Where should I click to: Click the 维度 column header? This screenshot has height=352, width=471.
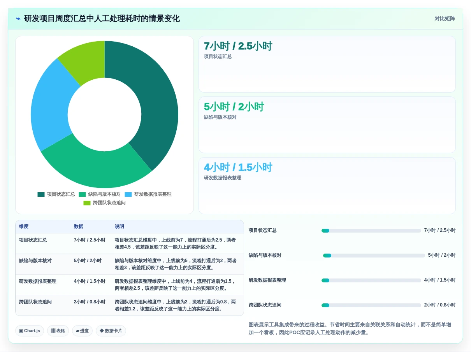[x=24, y=227]
